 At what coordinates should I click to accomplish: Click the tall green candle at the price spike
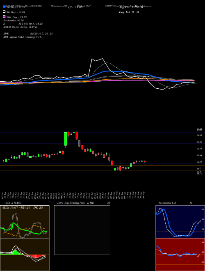click(x=66, y=139)
